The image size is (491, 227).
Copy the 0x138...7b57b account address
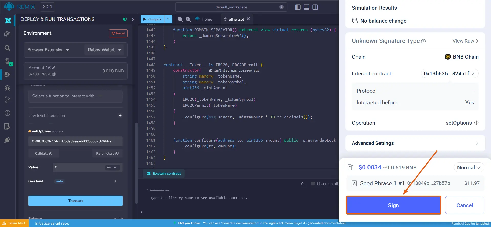(54, 74)
